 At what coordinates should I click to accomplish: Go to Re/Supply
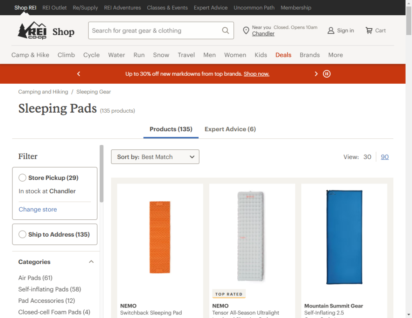click(85, 8)
